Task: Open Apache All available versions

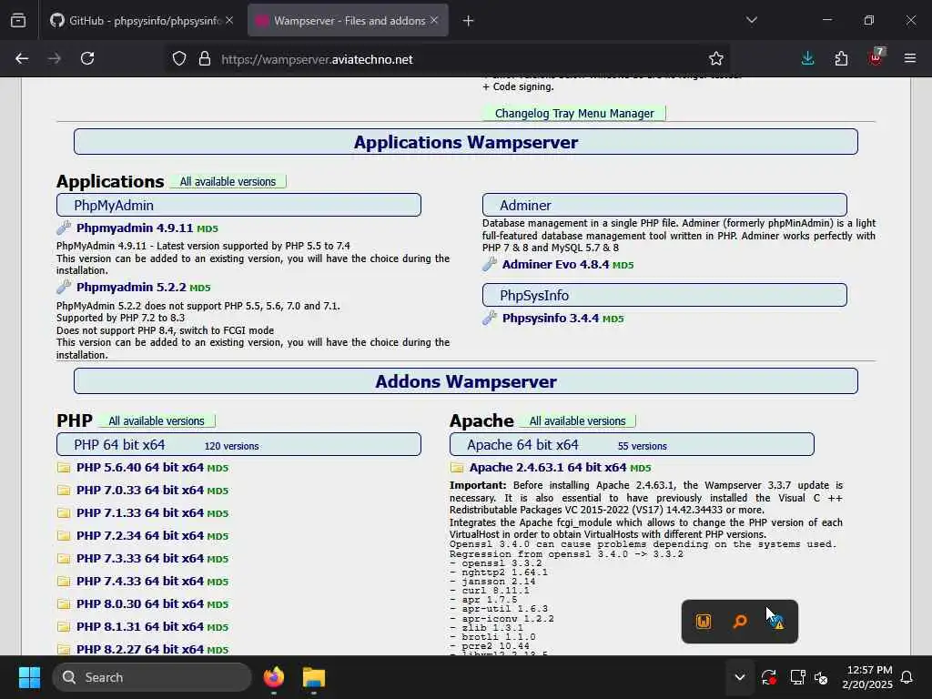Action: coord(577,420)
